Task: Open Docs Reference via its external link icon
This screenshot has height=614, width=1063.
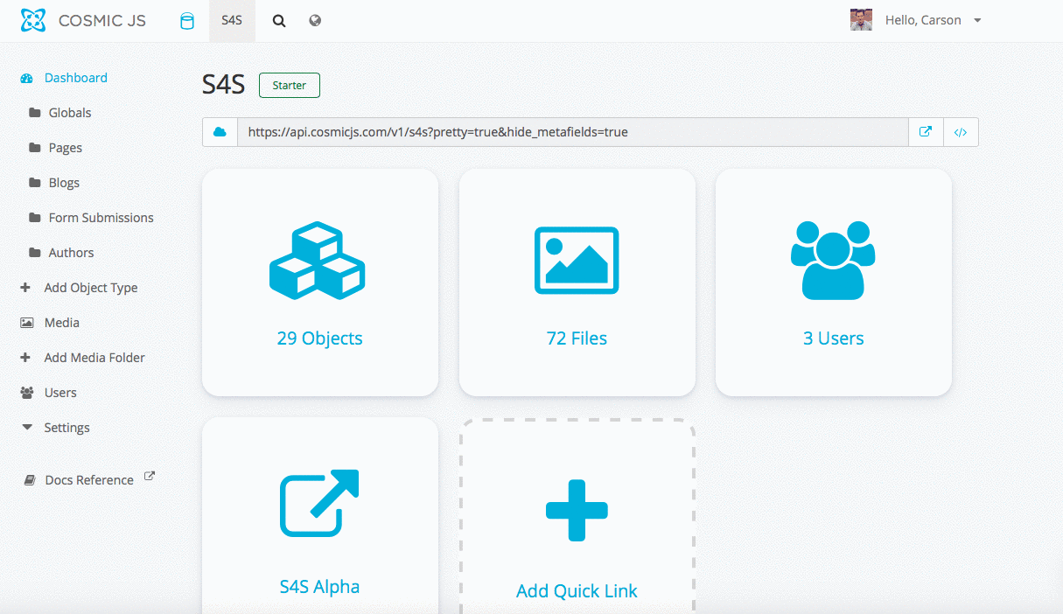Action: click(149, 475)
